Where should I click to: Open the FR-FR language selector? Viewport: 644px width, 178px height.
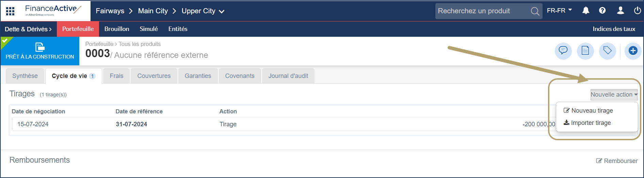coord(559,11)
